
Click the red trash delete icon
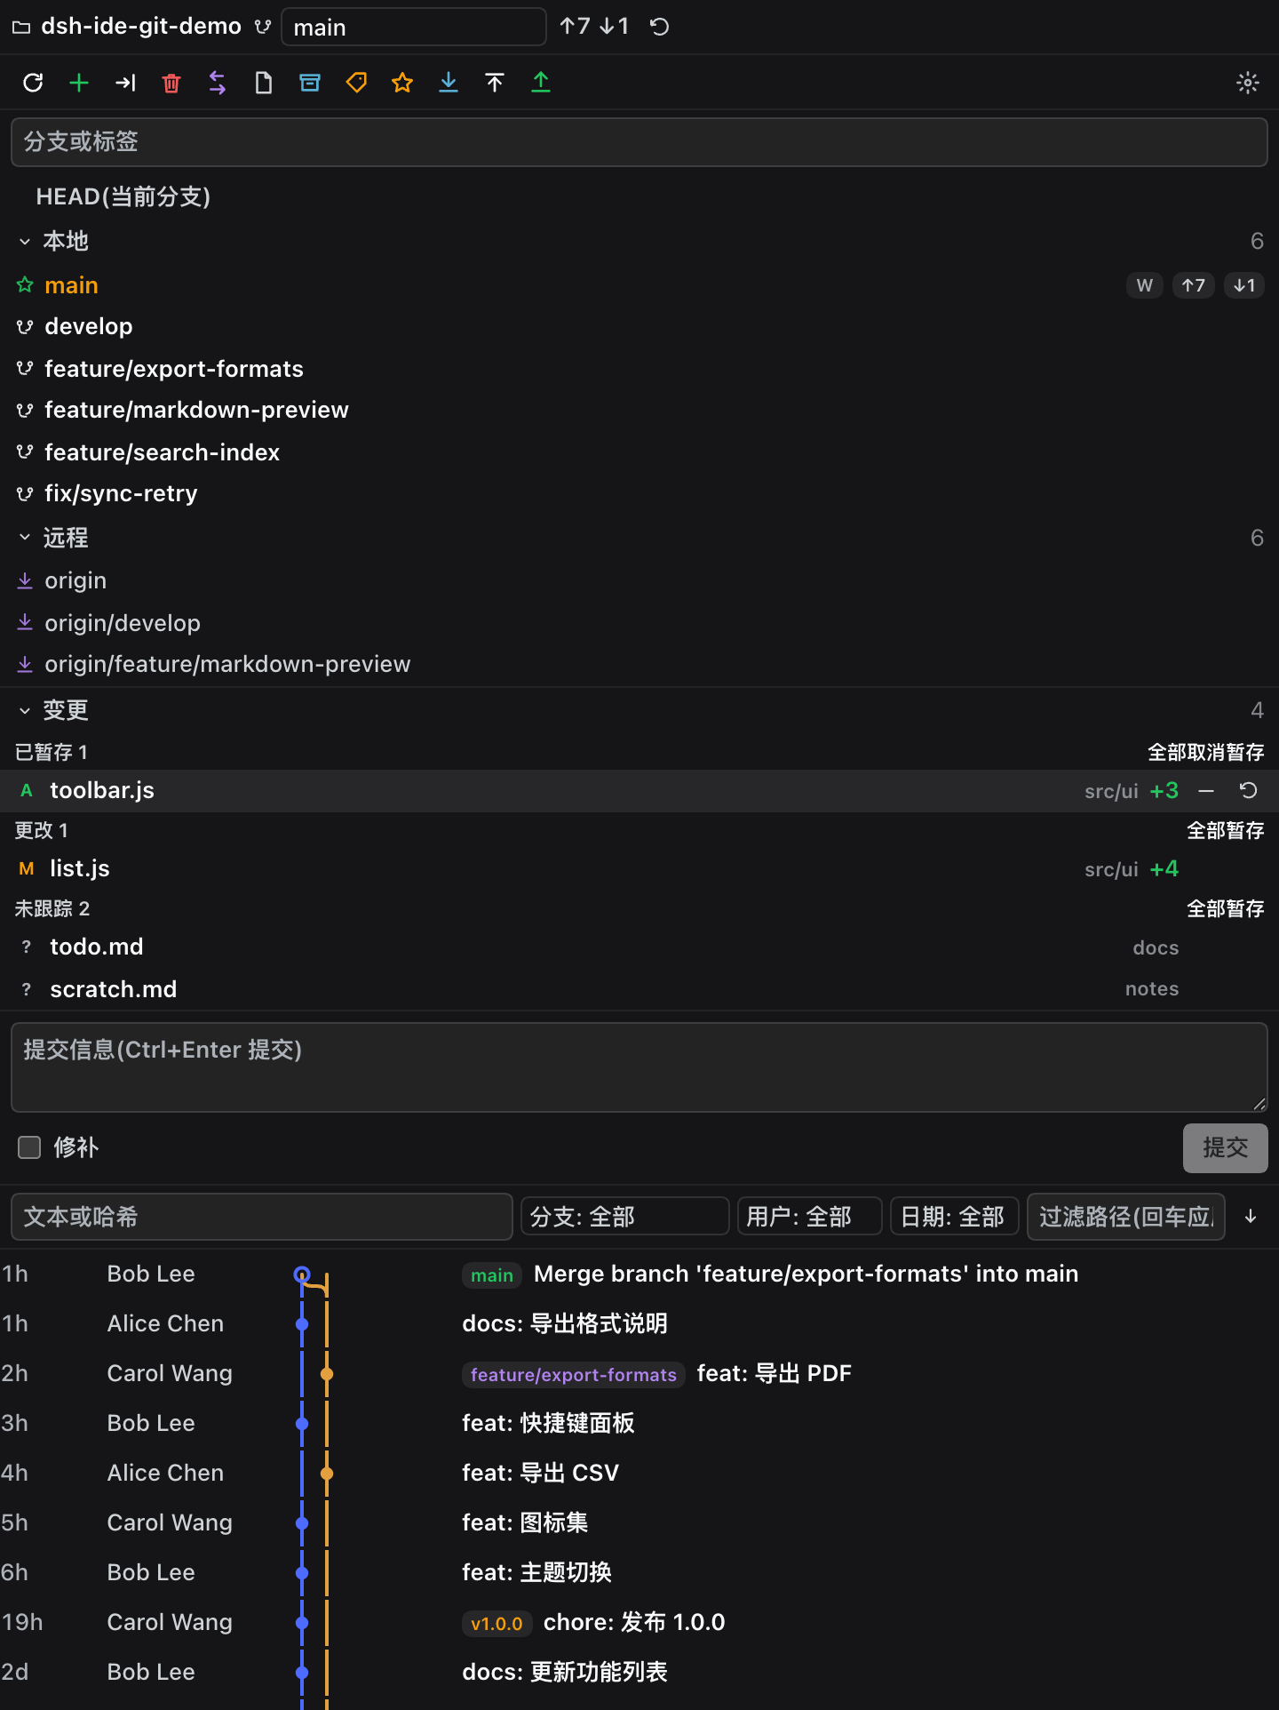click(x=171, y=83)
